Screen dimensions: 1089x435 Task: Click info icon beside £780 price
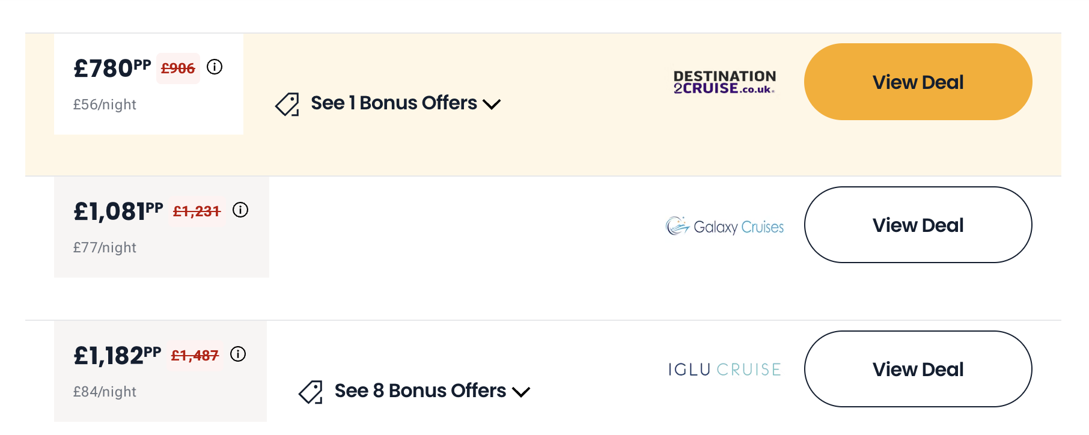click(215, 67)
